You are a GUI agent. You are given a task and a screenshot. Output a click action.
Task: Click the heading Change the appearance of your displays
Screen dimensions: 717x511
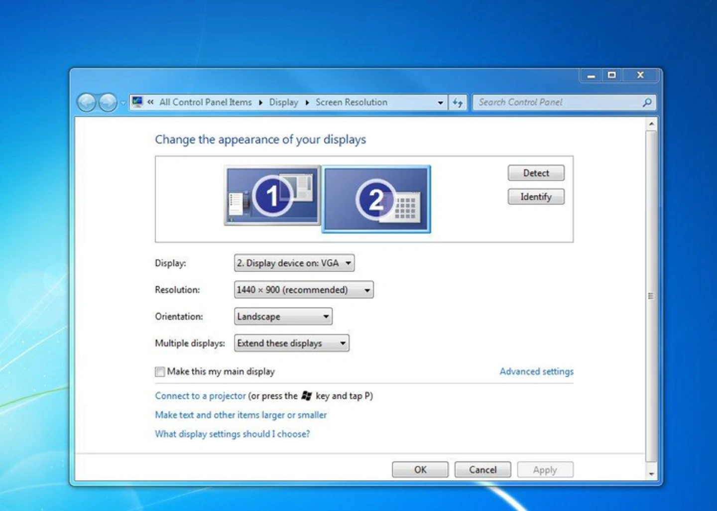[x=260, y=139]
